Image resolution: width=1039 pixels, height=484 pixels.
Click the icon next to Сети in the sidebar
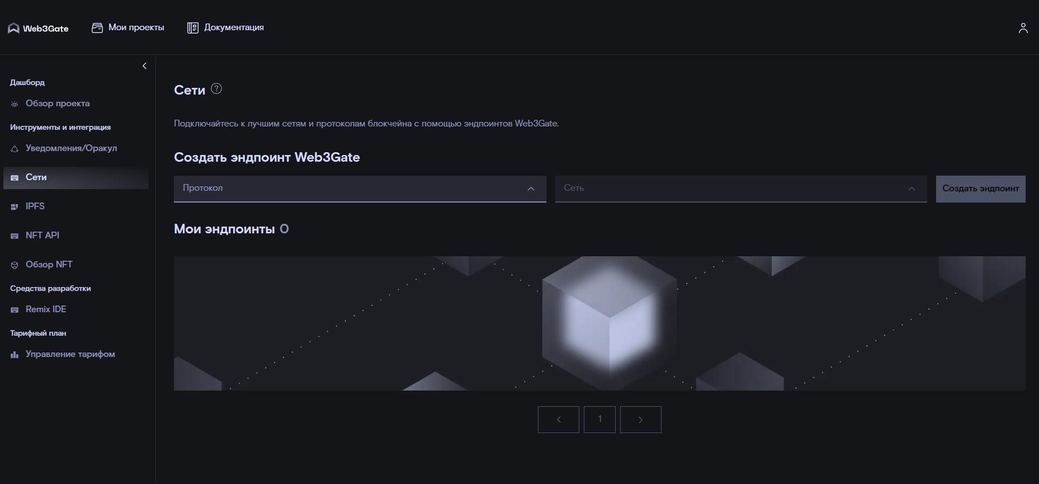coord(15,178)
